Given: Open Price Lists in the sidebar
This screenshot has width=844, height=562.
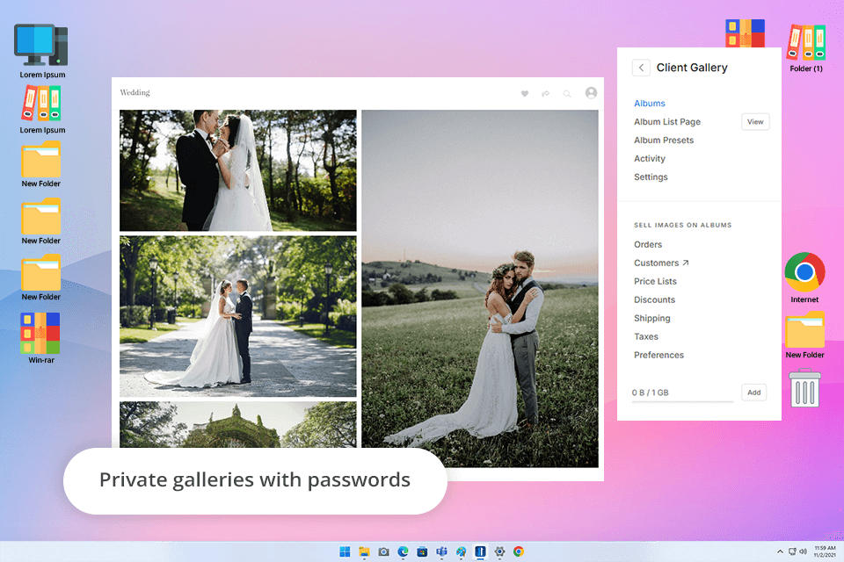Looking at the screenshot, I should point(655,281).
